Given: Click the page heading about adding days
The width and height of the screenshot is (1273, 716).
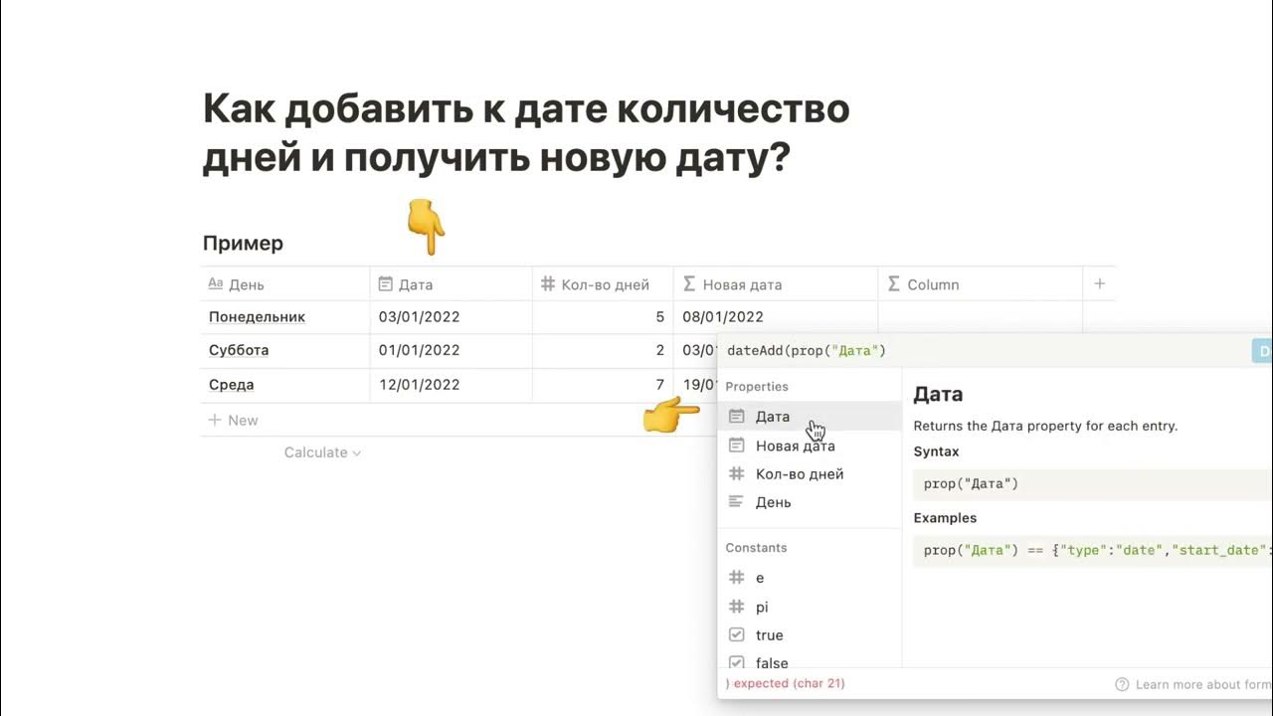Looking at the screenshot, I should tap(526, 133).
